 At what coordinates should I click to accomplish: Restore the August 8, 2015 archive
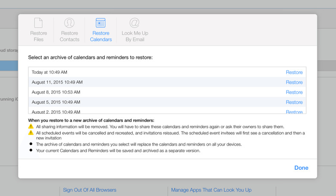[294, 92]
